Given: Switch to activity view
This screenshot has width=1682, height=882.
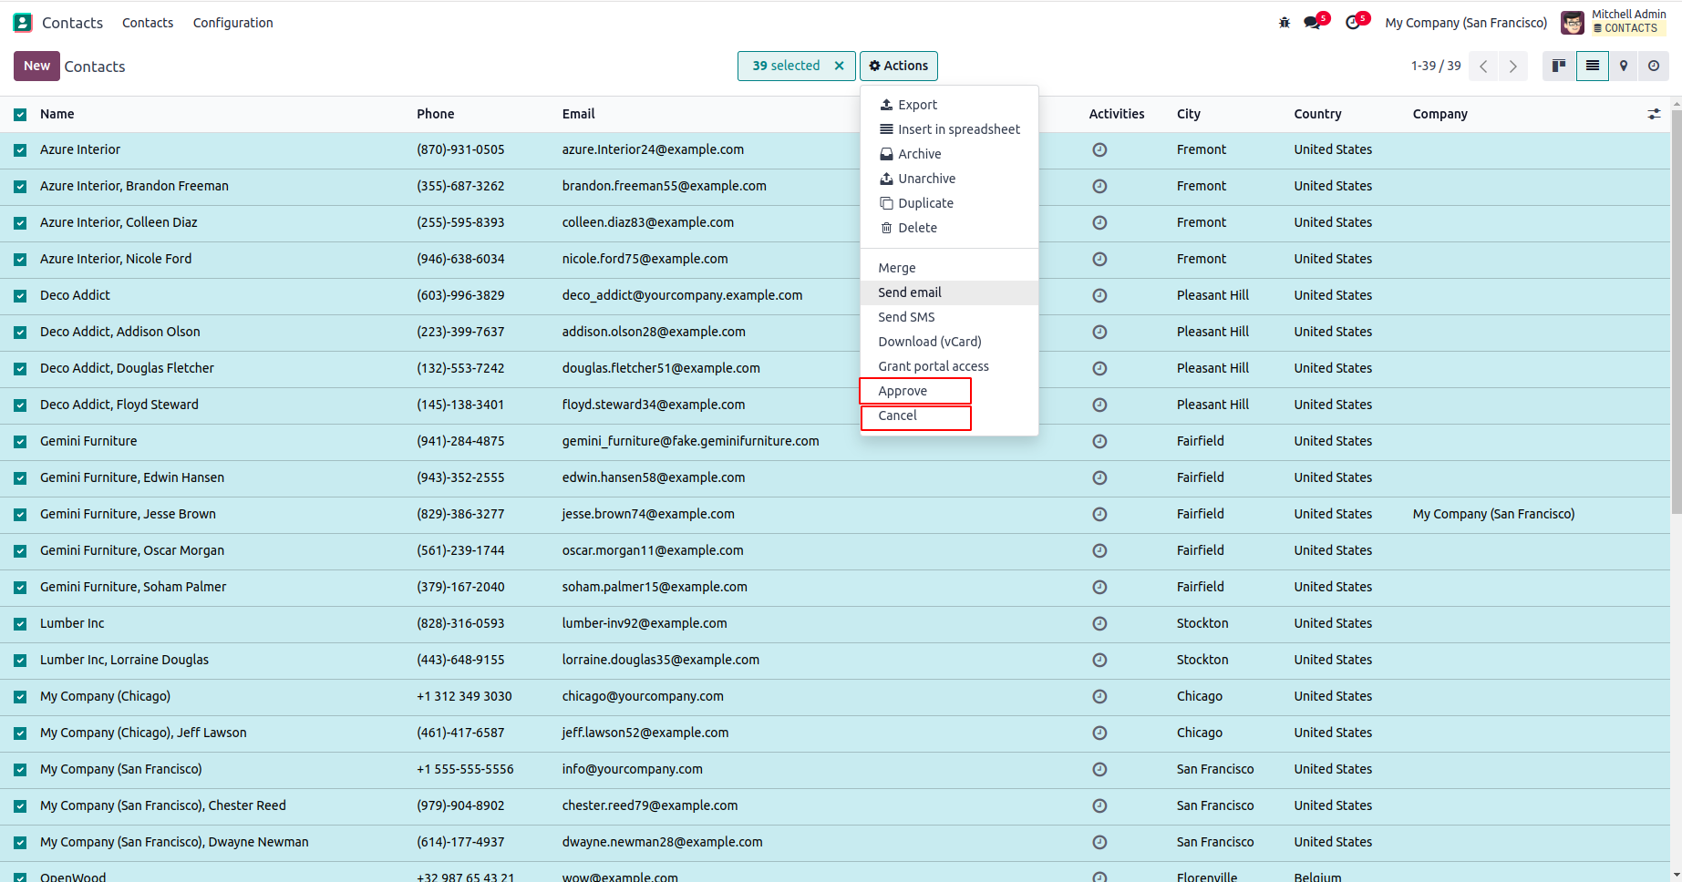Looking at the screenshot, I should 1654,66.
